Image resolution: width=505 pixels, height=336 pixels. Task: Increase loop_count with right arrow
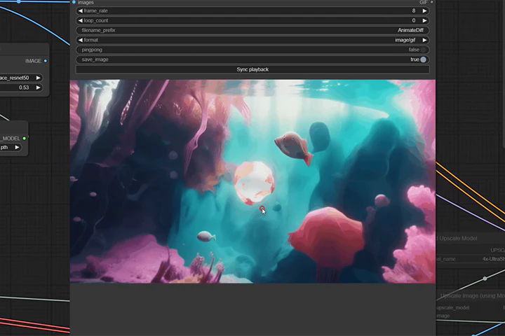pyautogui.click(x=424, y=20)
